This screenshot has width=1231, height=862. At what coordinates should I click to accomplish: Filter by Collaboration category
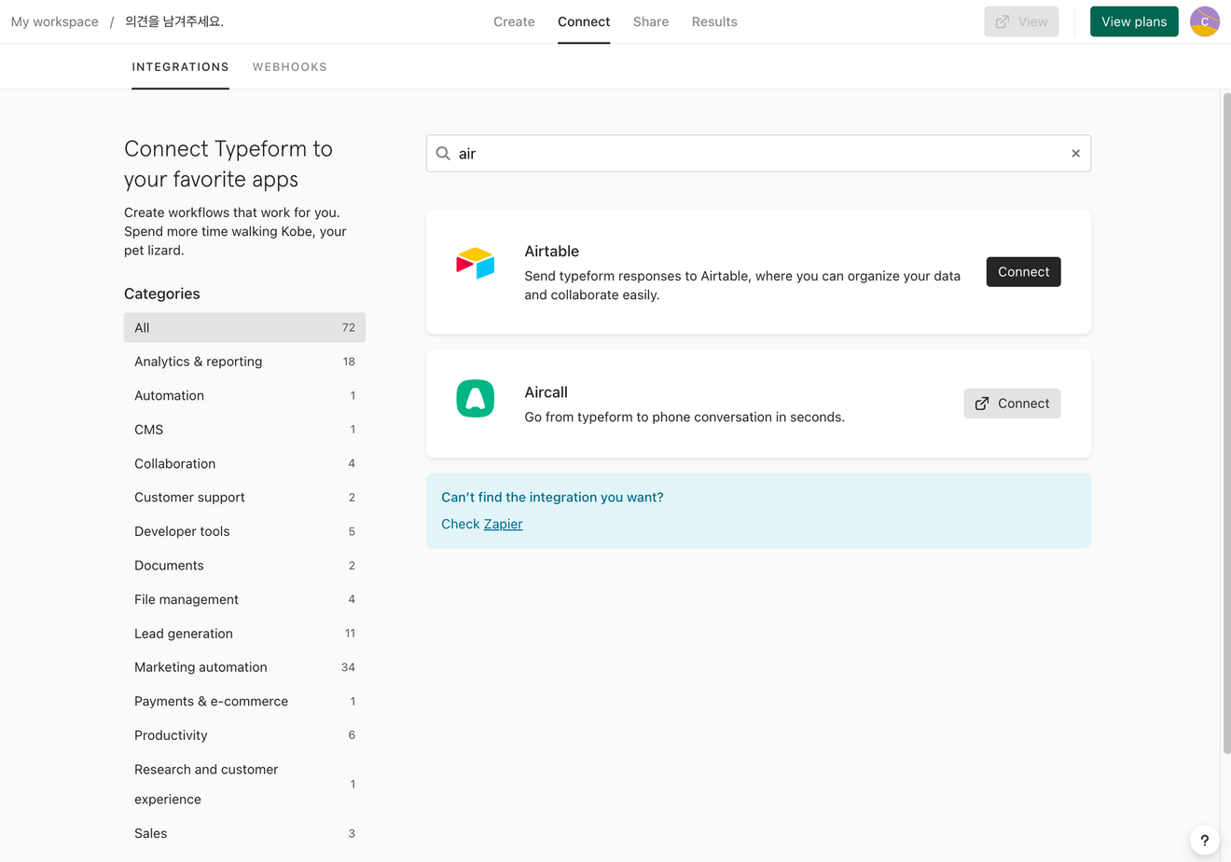coord(244,464)
